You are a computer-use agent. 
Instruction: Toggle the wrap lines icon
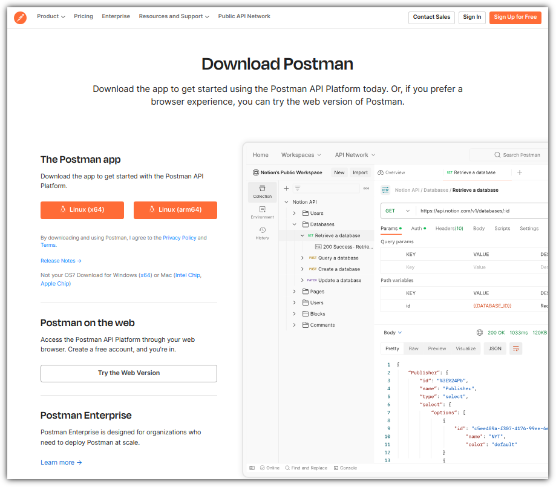pos(516,348)
